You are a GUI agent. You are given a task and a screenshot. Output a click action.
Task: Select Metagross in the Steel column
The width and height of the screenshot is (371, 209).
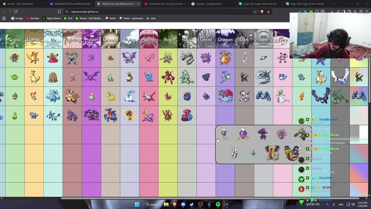point(263,96)
